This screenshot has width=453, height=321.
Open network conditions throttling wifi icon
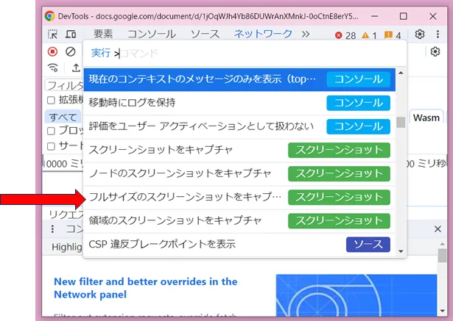[52, 68]
